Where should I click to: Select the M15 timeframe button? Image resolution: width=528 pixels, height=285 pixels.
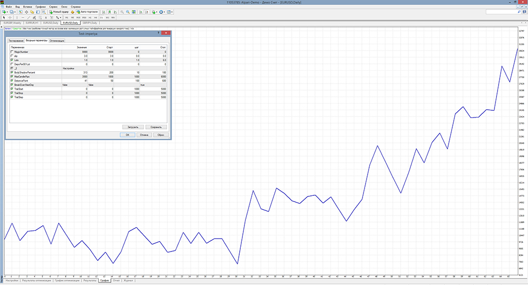coord(78,18)
